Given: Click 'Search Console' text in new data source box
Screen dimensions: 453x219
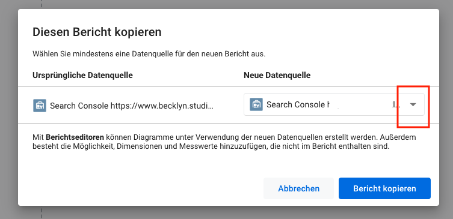Looking at the screenshot, I should (298, 104).
